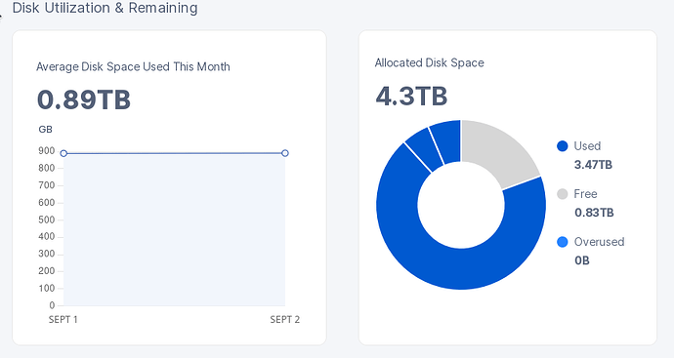Click the 'Disk Utilization & Remaining' heading

pyautogui.click(x=105, y=8)
